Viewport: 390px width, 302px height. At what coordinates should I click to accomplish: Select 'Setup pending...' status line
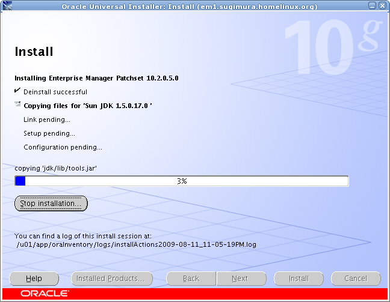(49, 133)
